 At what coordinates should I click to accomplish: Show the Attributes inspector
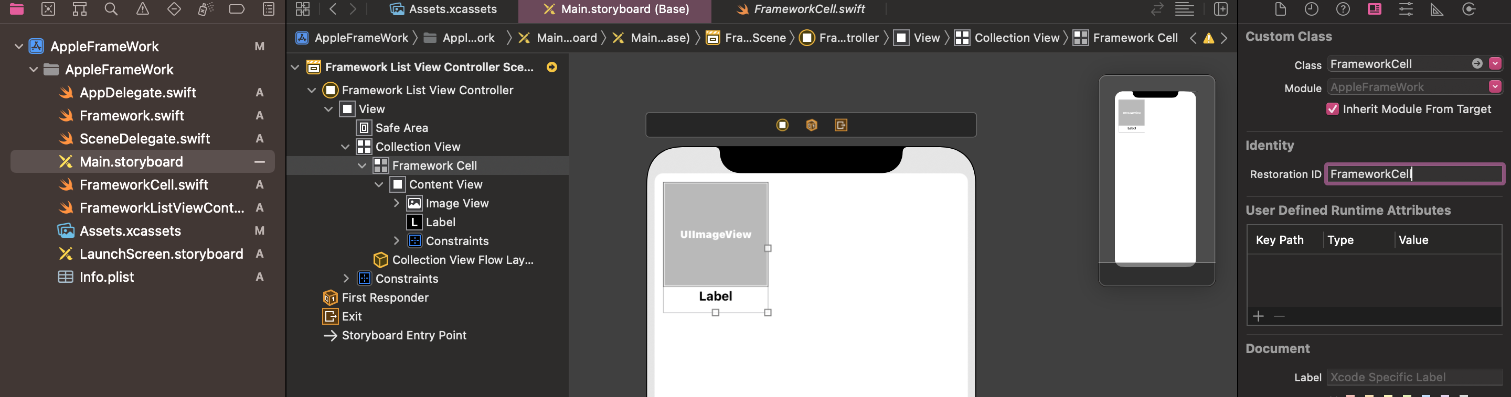1406,9
